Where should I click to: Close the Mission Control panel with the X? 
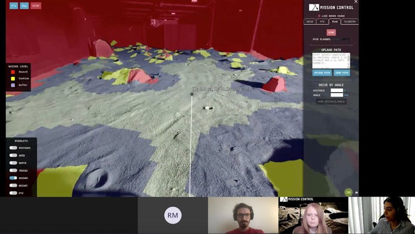(x=355, y=2)
